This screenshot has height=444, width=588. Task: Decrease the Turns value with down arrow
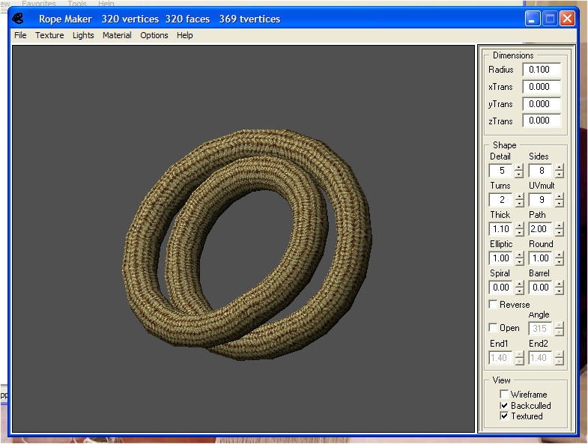[x=519, y=203]
